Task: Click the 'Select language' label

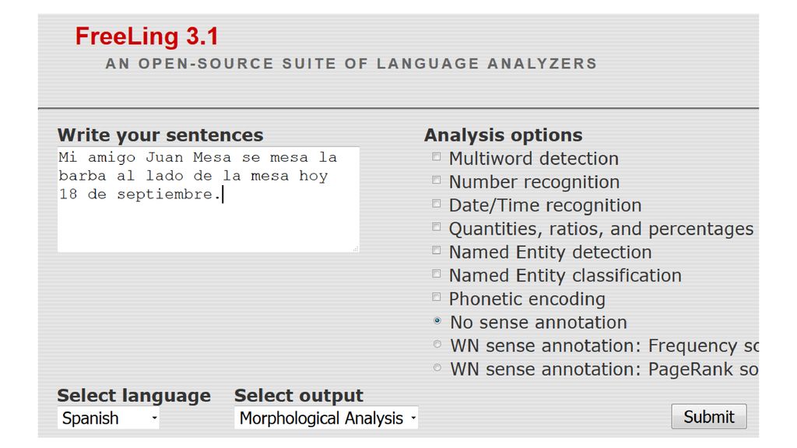Action: (x=134, y=395)
